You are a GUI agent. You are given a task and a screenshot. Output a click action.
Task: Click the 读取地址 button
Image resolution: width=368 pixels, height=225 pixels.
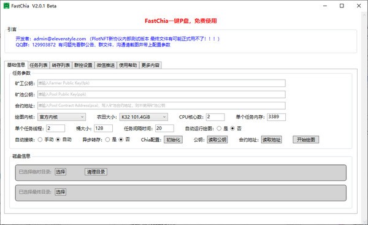(271, 140)
